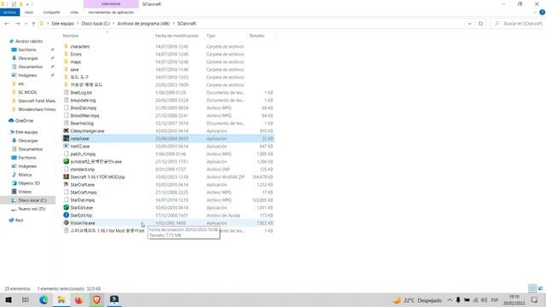Switch to details view layout

(532, 288)
